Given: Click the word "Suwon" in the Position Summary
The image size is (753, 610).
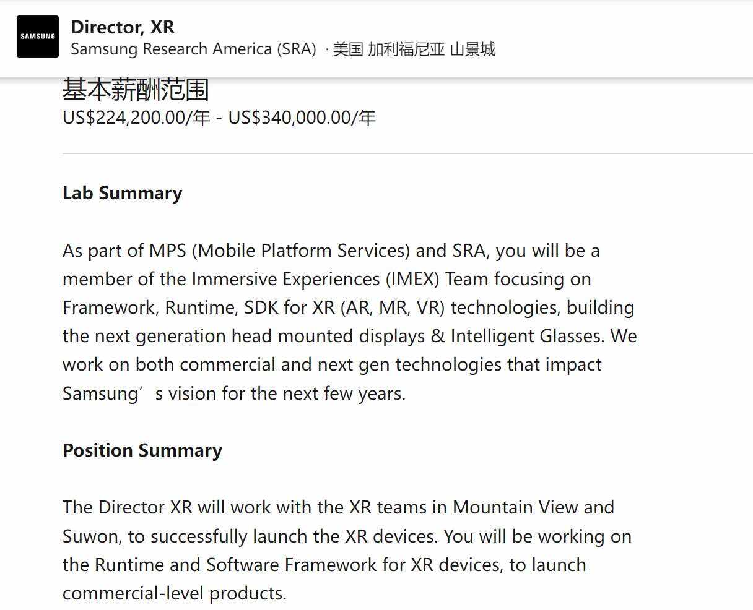Looking at the screenshot, I should coord(91,536).
